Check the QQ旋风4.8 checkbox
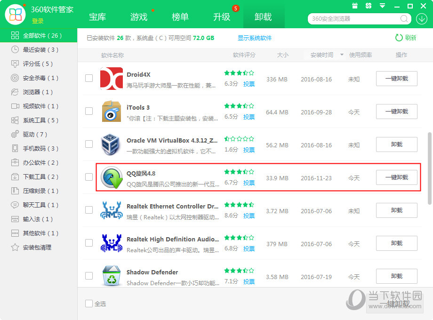The height and width of the screenshot is (320, 433). point(88,177)
